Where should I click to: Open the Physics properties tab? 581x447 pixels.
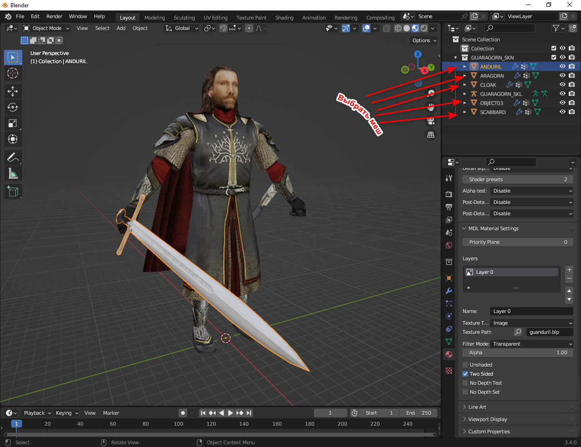tap(449, 316)
